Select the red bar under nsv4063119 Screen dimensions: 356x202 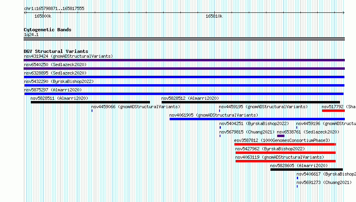coord(286,161)
